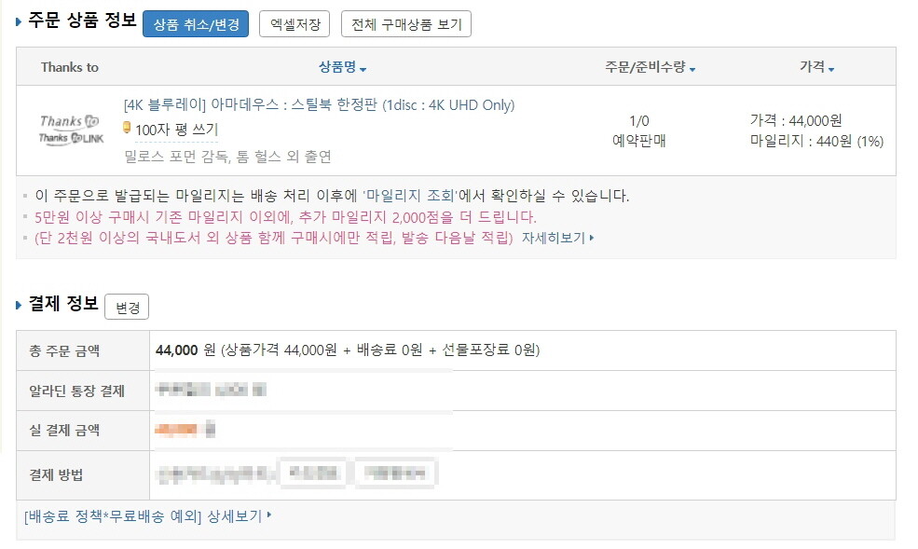The width and height of the screenshot is (918, 549).
Task: Open the 주문/준비수량 sort dropdown
Action: tap(692, 69)
